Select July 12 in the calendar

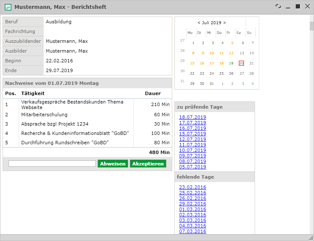[231, 53]
